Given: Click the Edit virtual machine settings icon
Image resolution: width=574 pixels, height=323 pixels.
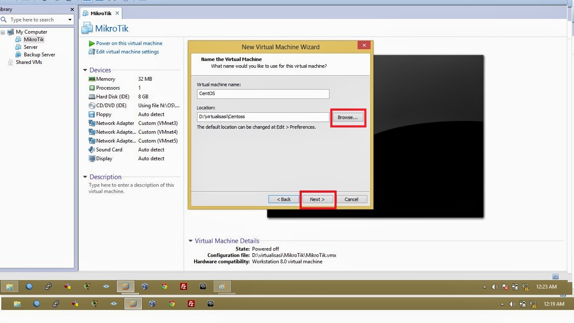Looking at the screenshot, I should point(92,52).
